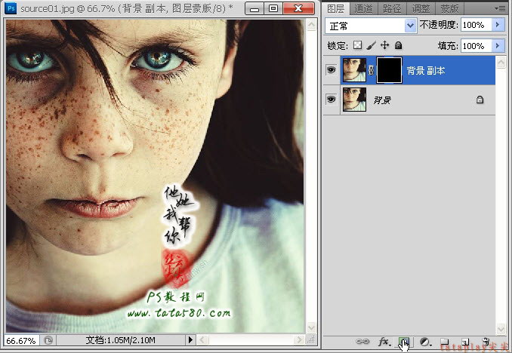Image resolution: width=512 pixels, height=353 pixels.
Task: Toggle lock all padlock icon
Action: click(398, 45)
